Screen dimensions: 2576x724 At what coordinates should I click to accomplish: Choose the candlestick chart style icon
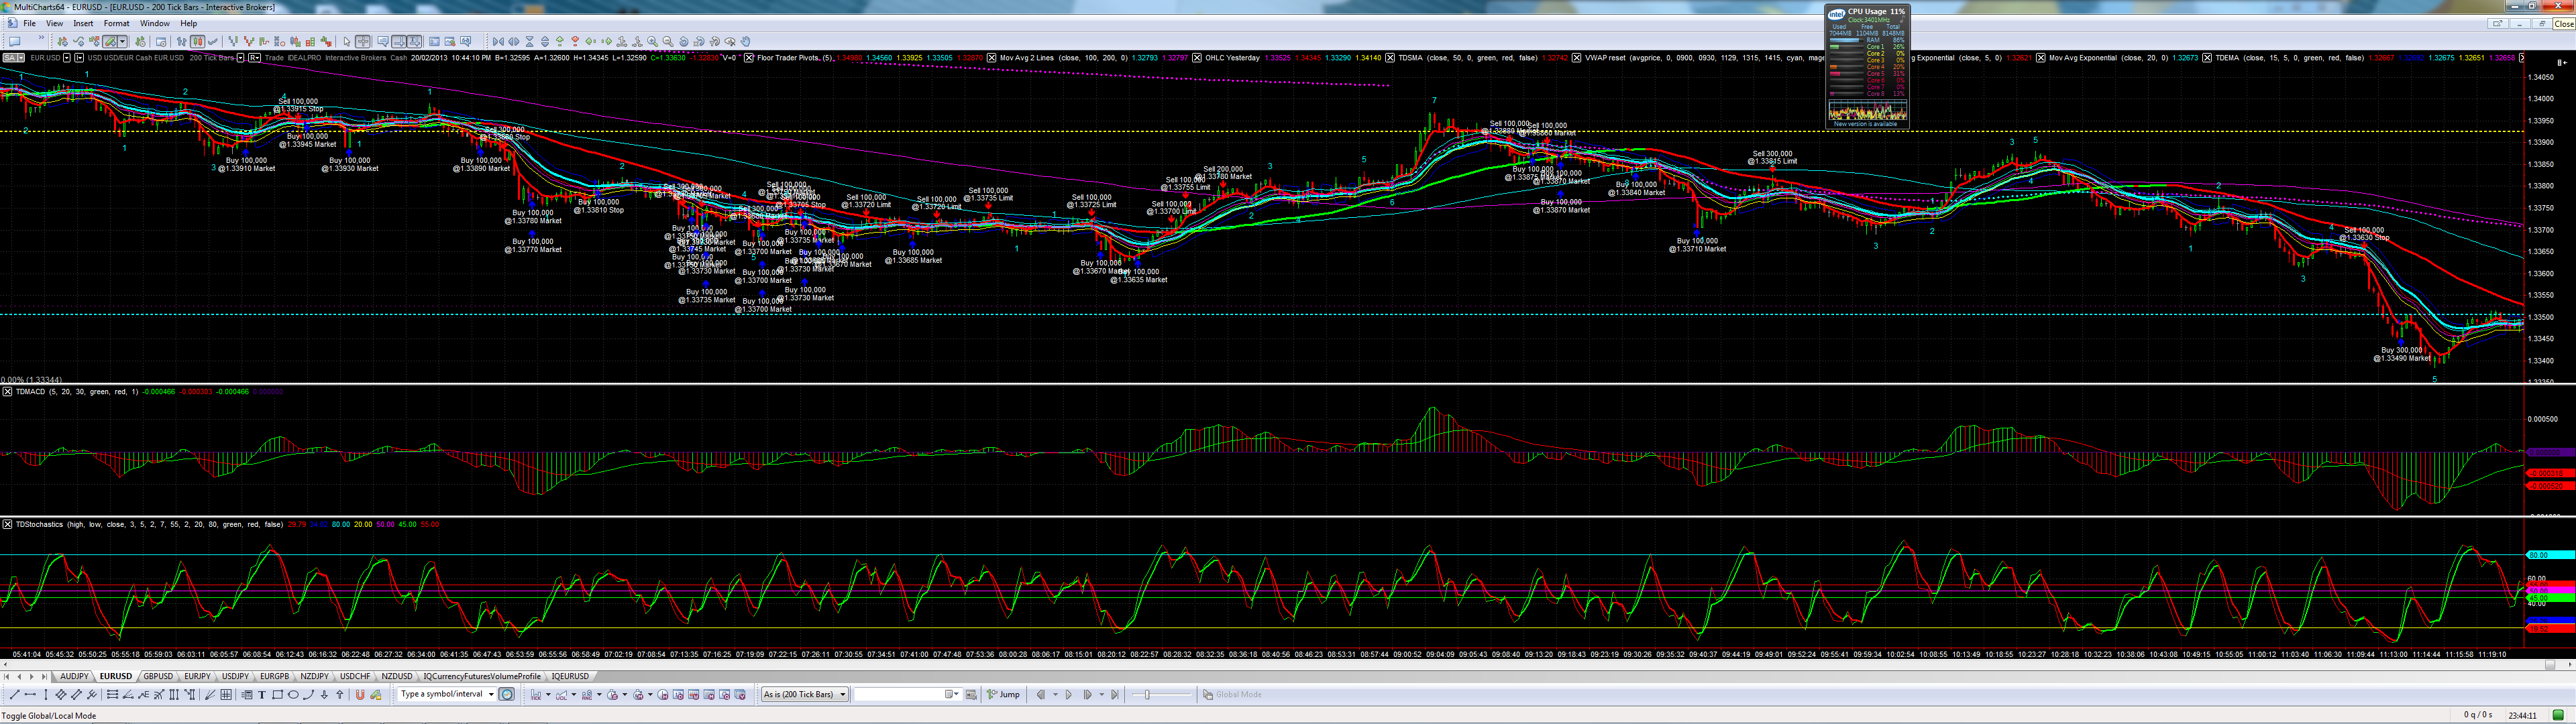198,42
